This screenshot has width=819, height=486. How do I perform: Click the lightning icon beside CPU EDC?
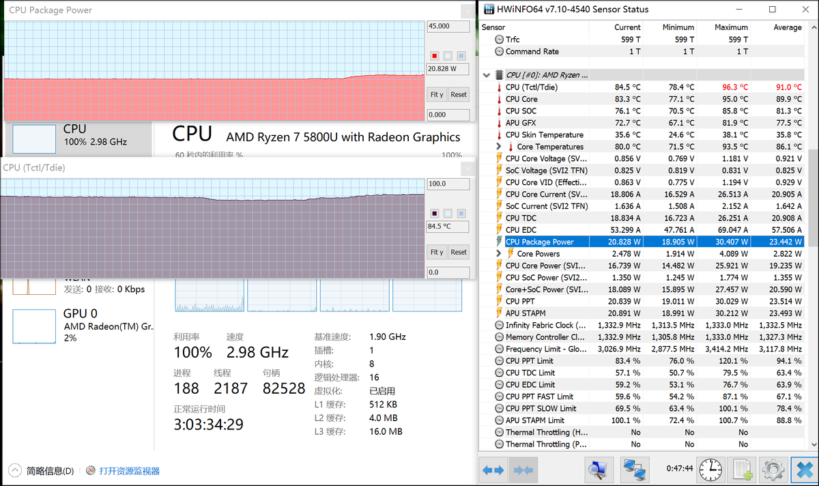499,230
